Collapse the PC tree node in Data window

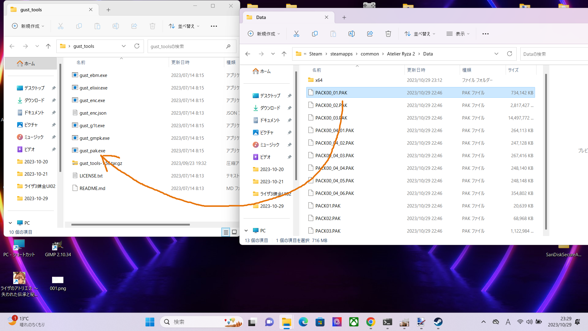click(246, 230)
